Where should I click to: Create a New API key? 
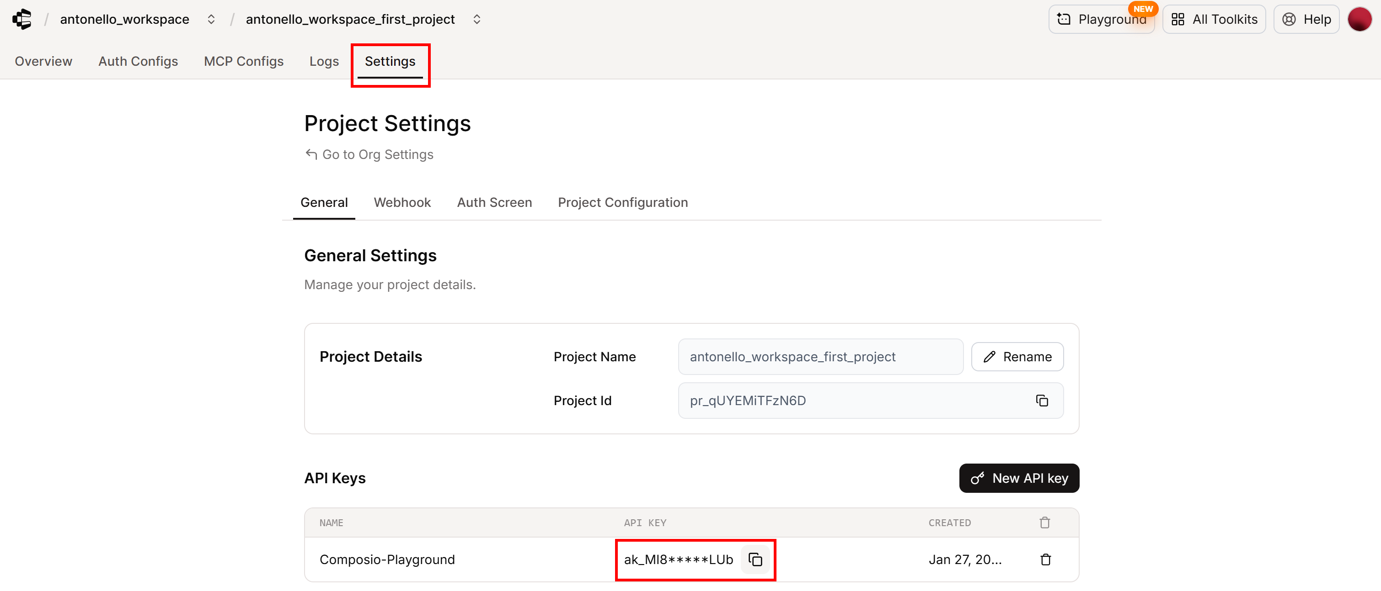click(1018, 478)
